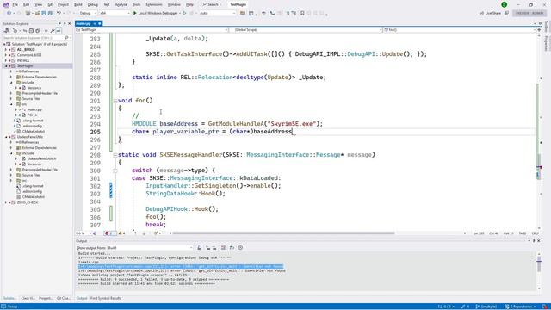
Task: Expand the ALL_BUILD project node
Action: [6, 50]
